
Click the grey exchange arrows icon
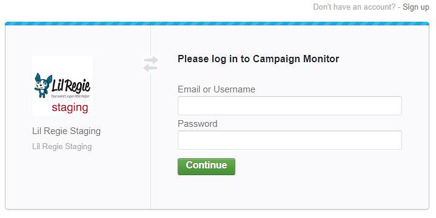coord(151,64)
